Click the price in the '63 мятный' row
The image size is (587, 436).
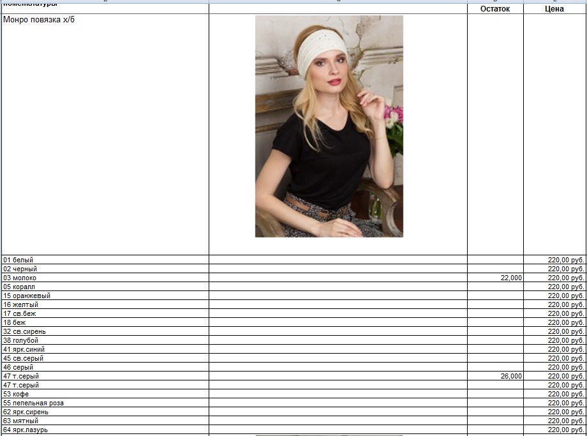pos(566,421)
